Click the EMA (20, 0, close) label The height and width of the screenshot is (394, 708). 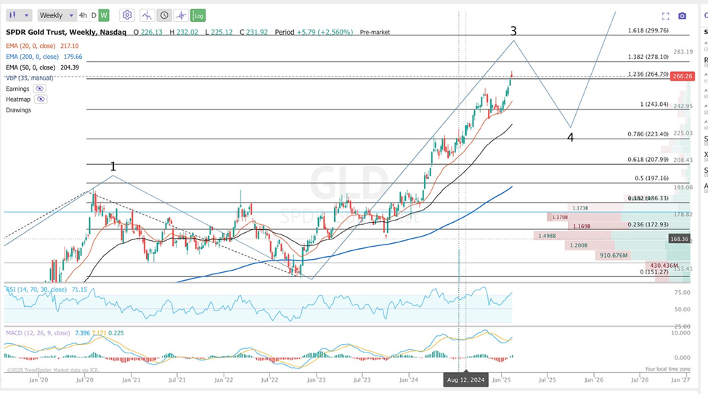tap(30, 46)
